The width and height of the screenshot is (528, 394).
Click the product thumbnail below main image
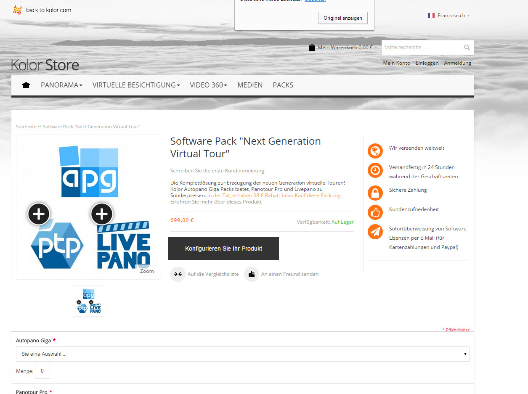pos(88,301)
